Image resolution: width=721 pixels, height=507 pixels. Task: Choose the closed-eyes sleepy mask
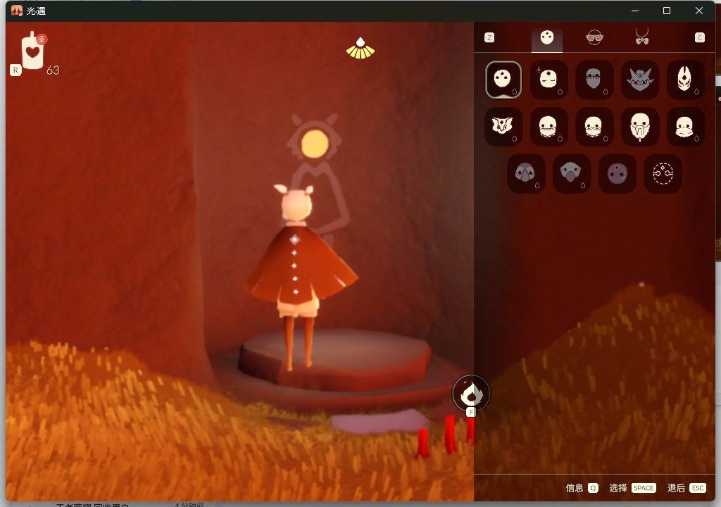click(x=548, y=80)
